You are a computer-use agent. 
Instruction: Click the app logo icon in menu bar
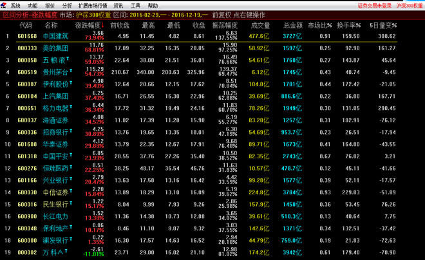pyautogui.click(x=3, y=5)
